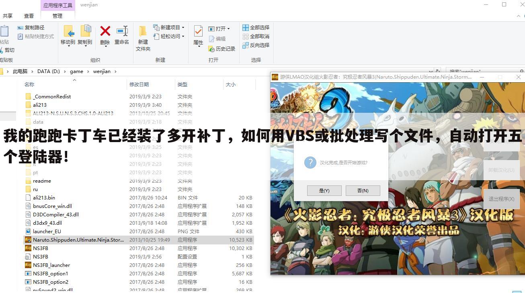Click game in address breadcrumb
Viewport: 525px width, 293px height.
click(76, 71)
